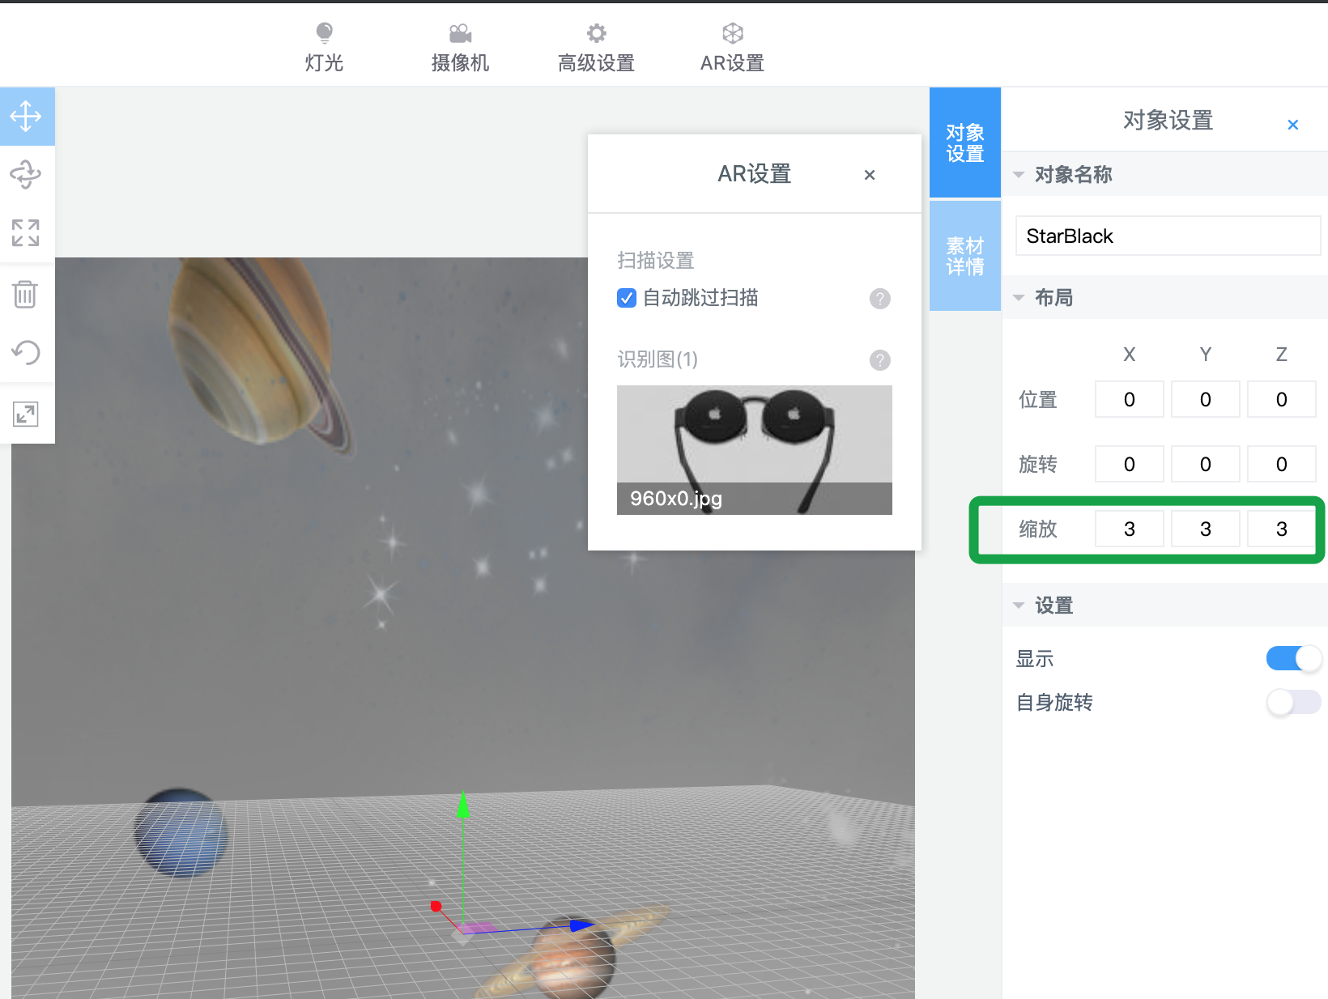Image resolution: width=1328 pixels, height=999 pixels.
Task: Open the 摄像机 camera settings
Action: point(460,48)
